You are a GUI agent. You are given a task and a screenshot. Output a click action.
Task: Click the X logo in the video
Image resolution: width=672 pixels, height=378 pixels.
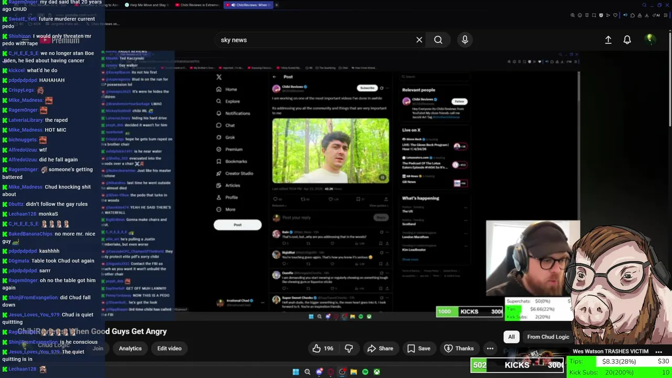point(219,77)
